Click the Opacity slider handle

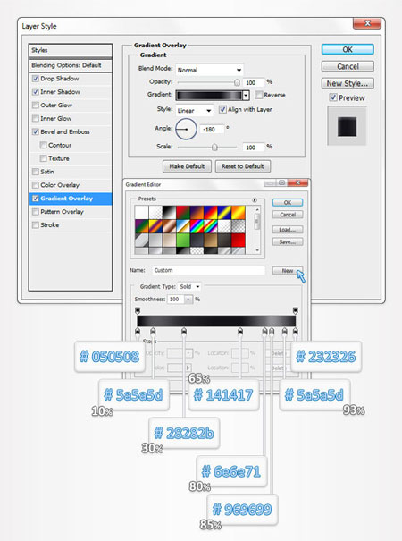click(x=237, y=82)
